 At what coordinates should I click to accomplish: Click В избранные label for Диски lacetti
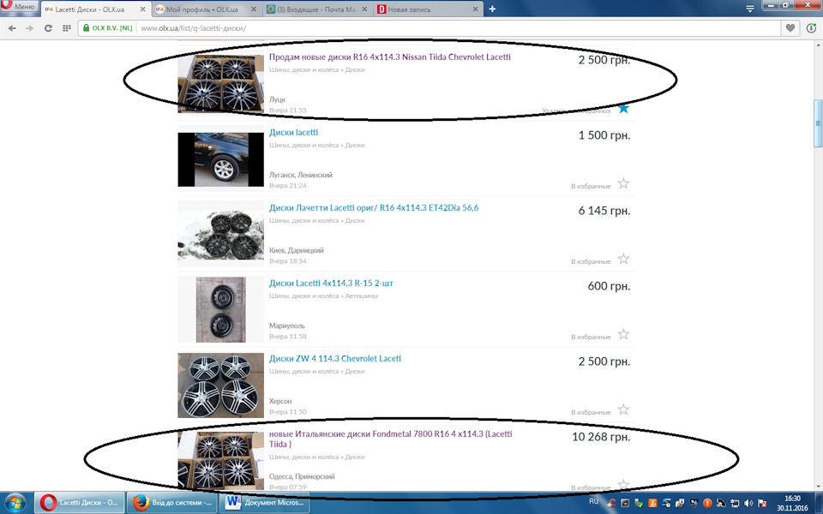pyautogui.click(x=591, y=186)
